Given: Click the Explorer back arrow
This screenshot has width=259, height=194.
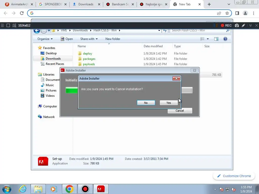Looking at the screenshot, I should pos(37,31).
